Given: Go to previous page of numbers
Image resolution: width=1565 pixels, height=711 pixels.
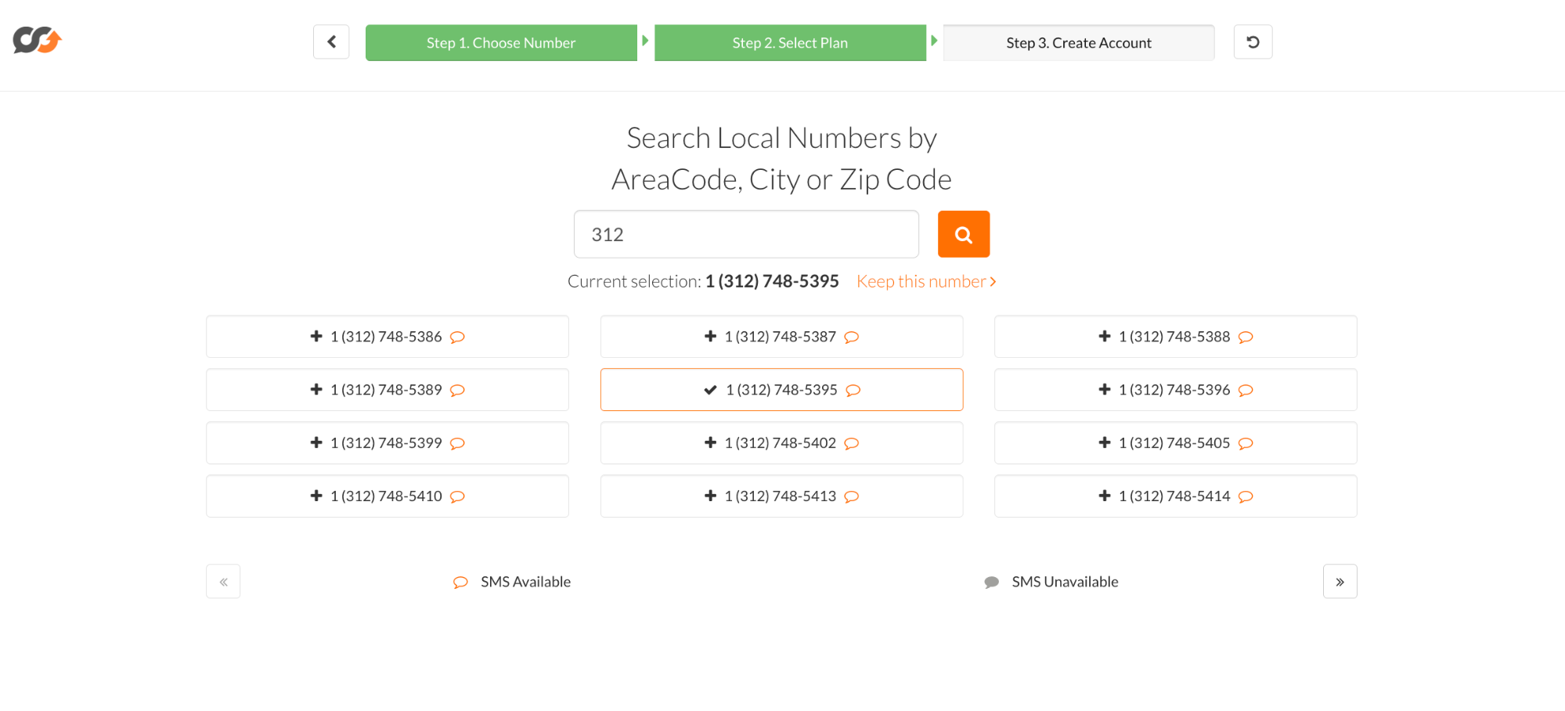Looking at the screenshot, I should click(223, 582).
